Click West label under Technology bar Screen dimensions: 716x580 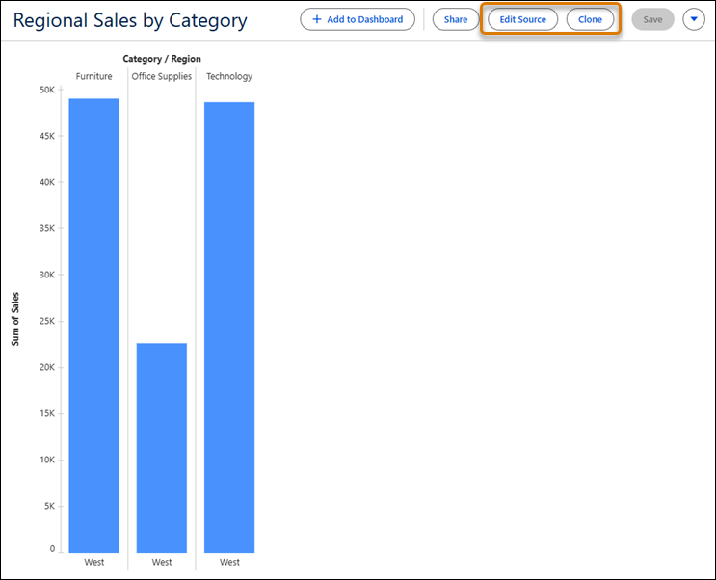tap(229, 562)
